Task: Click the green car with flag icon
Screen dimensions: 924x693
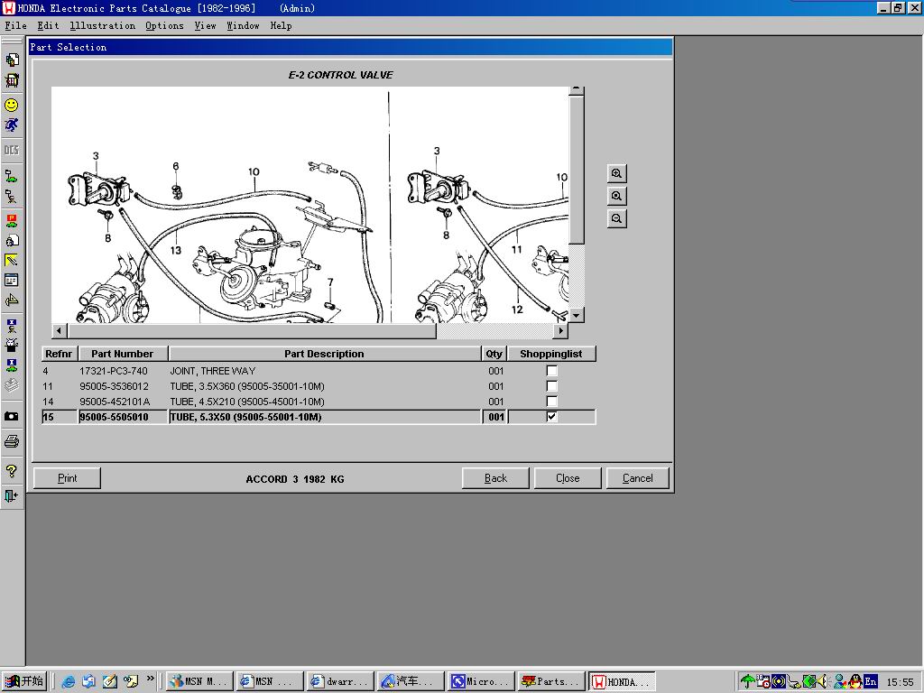Action: 12,176
